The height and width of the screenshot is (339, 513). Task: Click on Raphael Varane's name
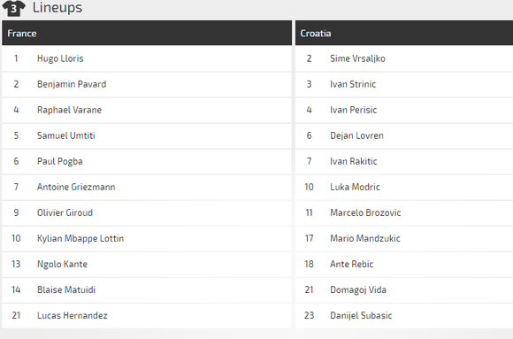coord(69,110)
